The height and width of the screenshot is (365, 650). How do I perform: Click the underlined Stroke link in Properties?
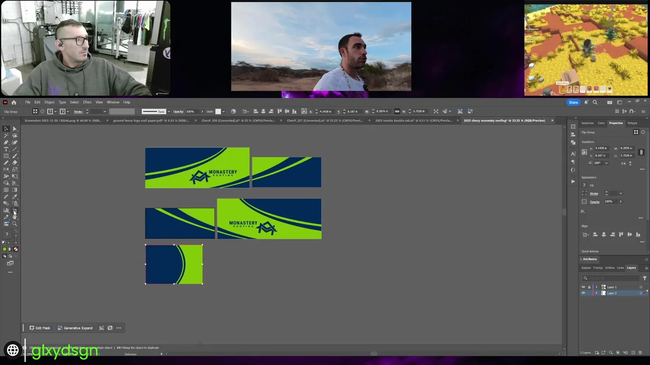(594, 193)
